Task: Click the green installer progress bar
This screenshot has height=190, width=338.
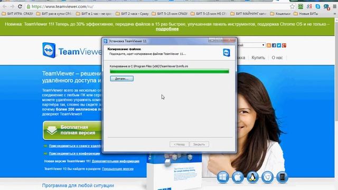Action: pyautogui.click(x=170, y=71)
